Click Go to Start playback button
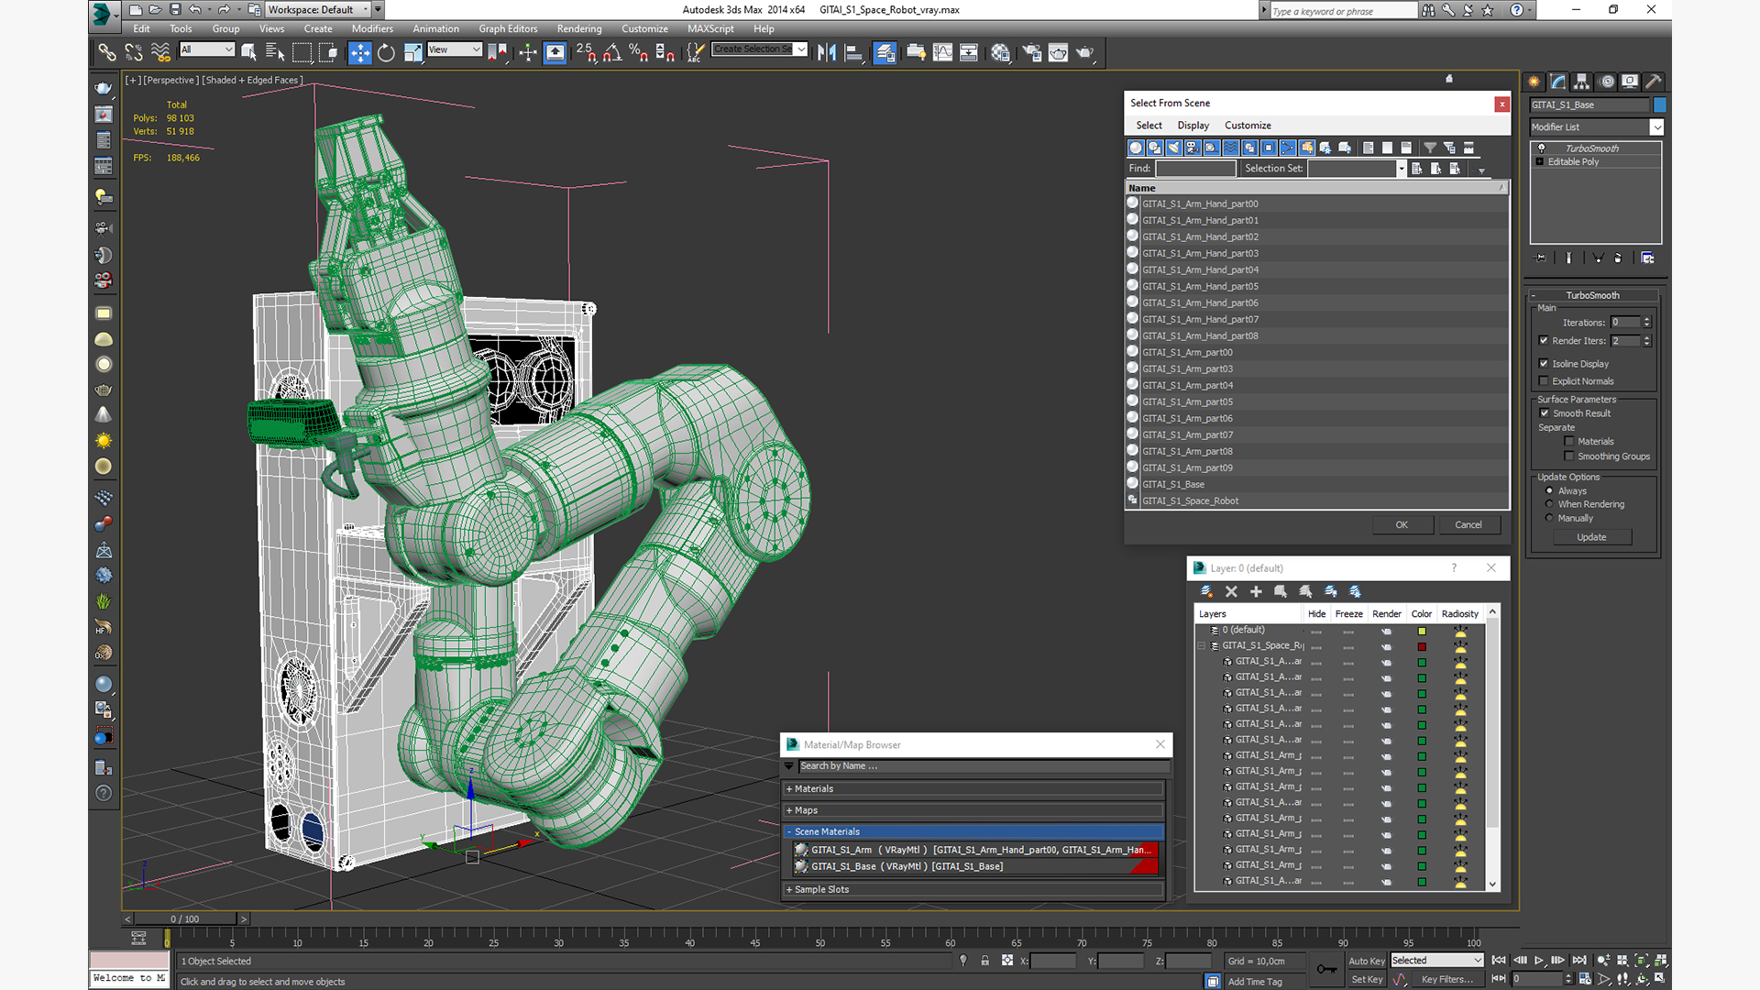This screenshot has width=1760, height=990. point(1499,961)
